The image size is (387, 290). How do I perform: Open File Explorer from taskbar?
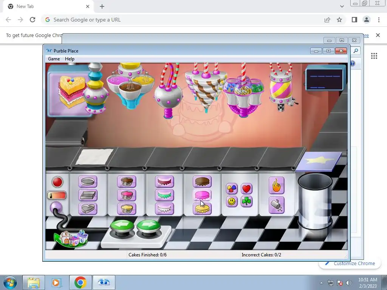click(34, 282)
